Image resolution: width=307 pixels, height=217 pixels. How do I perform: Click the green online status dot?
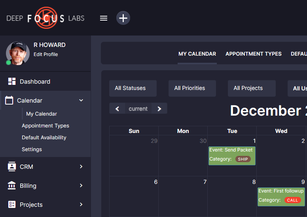[x=8, y=62]
